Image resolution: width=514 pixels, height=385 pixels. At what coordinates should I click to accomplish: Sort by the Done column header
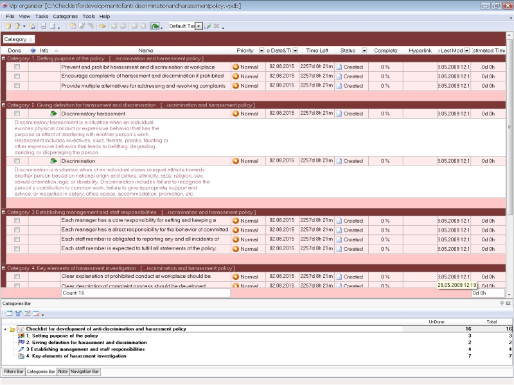pyautogui.click(x=14, y=51)
